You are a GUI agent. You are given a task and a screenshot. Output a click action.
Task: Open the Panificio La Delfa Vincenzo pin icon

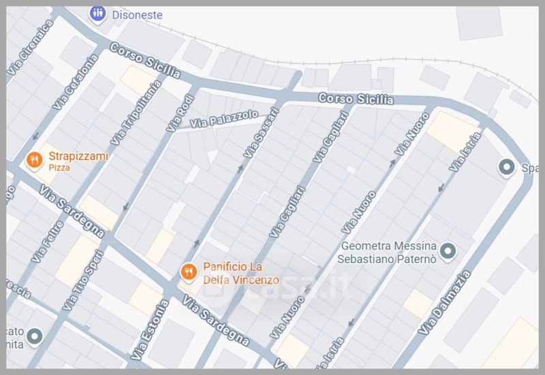(x=189, y=272)
